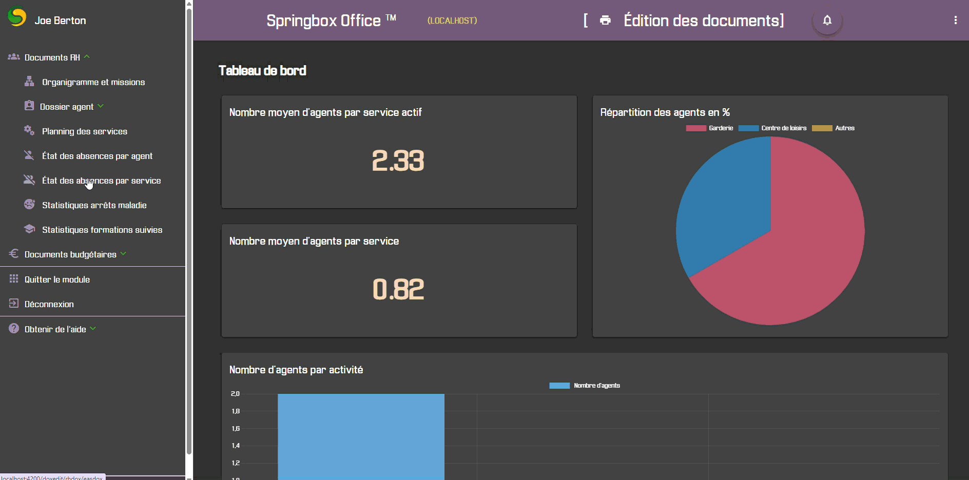Click the logout icon beside Déconnexion
The image size is (969, 480).
click(x=14, y=303)
